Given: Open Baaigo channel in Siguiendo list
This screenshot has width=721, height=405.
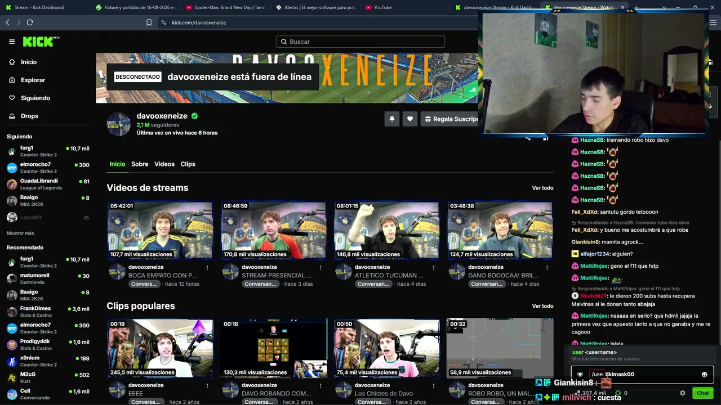Looking at the screenshot, I should pyautogui.click(x=48, y=201).
